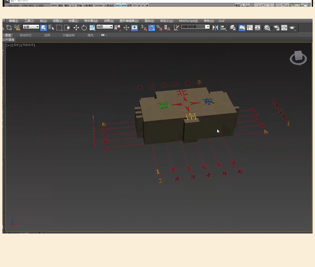Viewport: 315px width, 267px height.
Task: Switch to the 自由形式 ribbon tab
Action: tap(26, 35)
